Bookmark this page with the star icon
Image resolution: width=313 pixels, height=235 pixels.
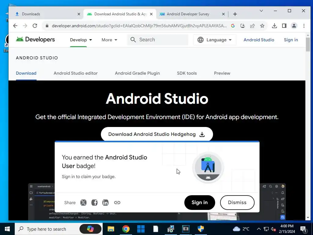coord(262,26)
